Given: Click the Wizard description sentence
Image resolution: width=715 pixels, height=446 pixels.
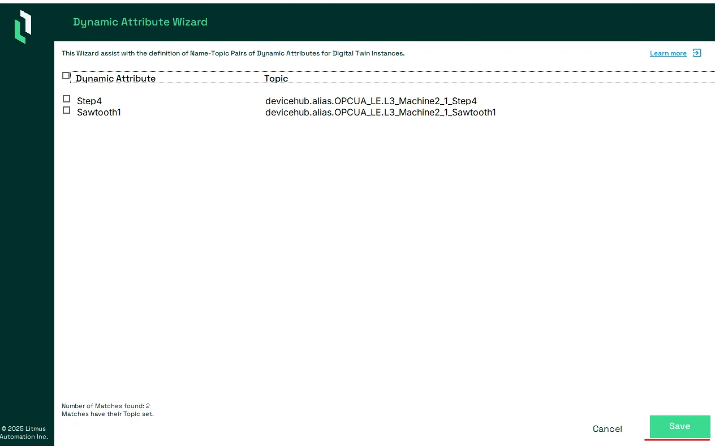Looking at the screenshot, I should pos(233,53).
